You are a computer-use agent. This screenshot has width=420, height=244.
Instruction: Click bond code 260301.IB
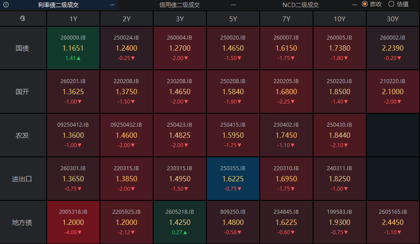(73, 168)
